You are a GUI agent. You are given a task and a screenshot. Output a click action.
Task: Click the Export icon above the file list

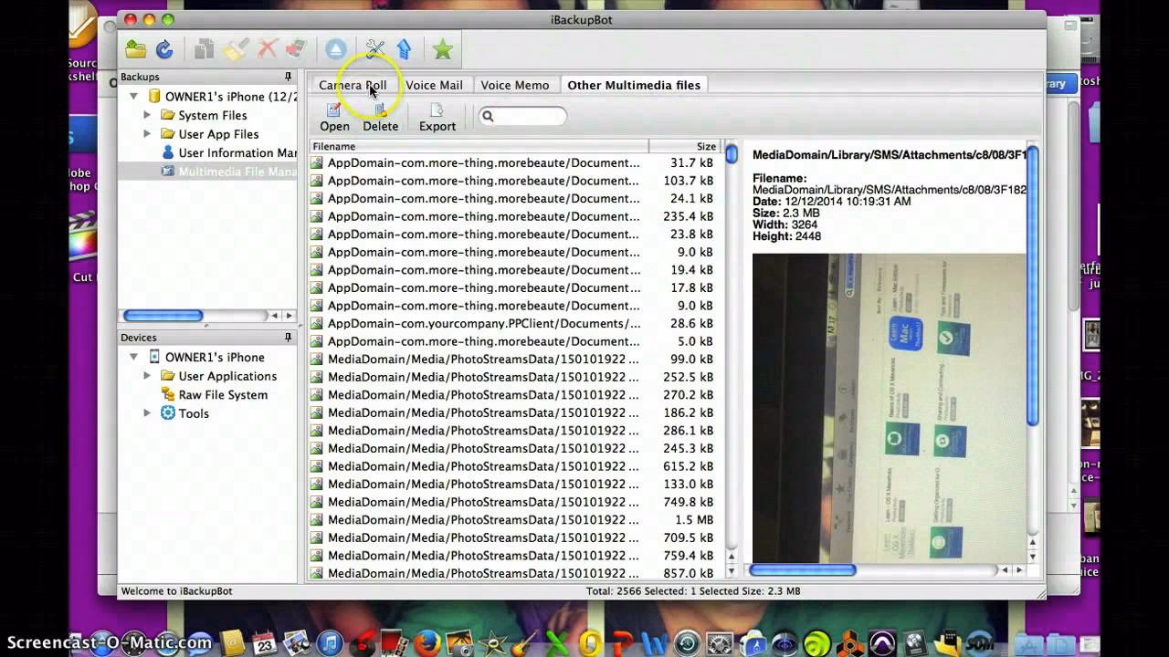pos(437,115)
